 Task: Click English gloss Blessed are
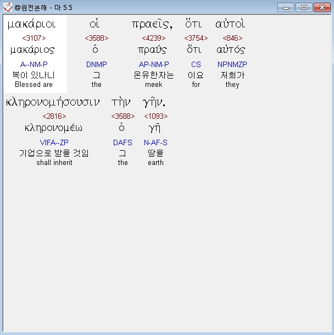pyautogui.click(x=34, y=85)
